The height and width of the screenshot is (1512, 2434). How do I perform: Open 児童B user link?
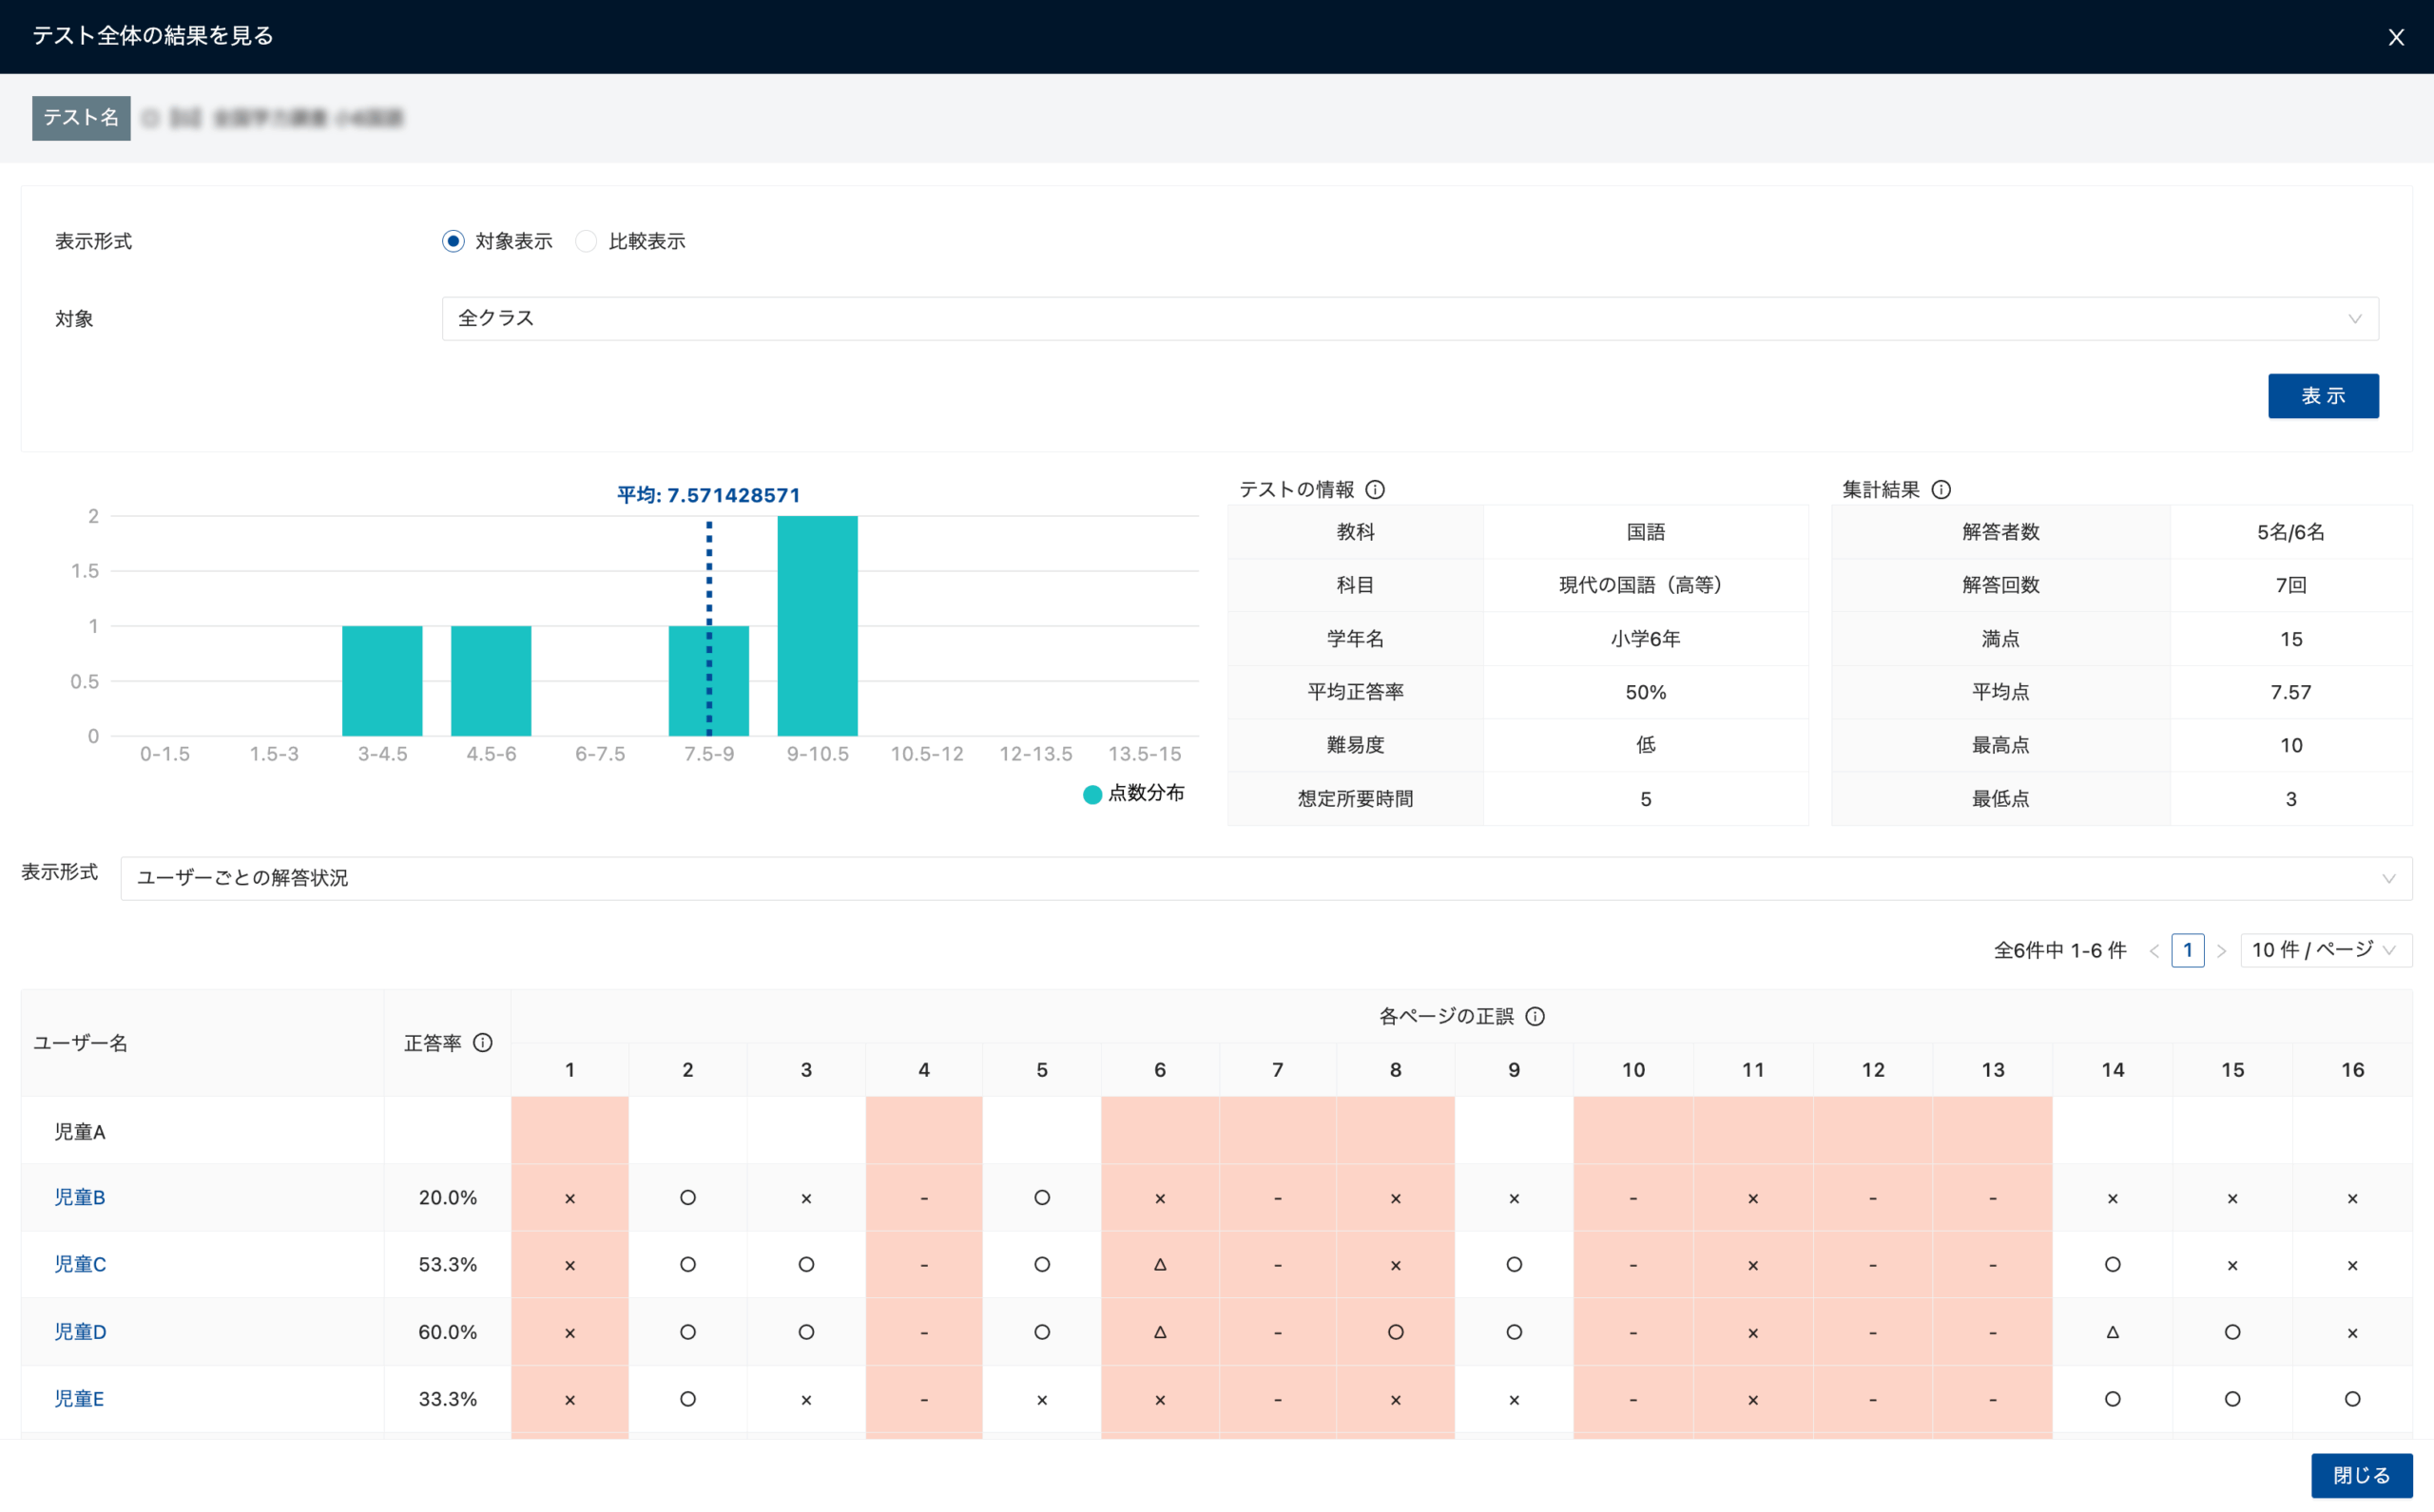pos(80,1197)
